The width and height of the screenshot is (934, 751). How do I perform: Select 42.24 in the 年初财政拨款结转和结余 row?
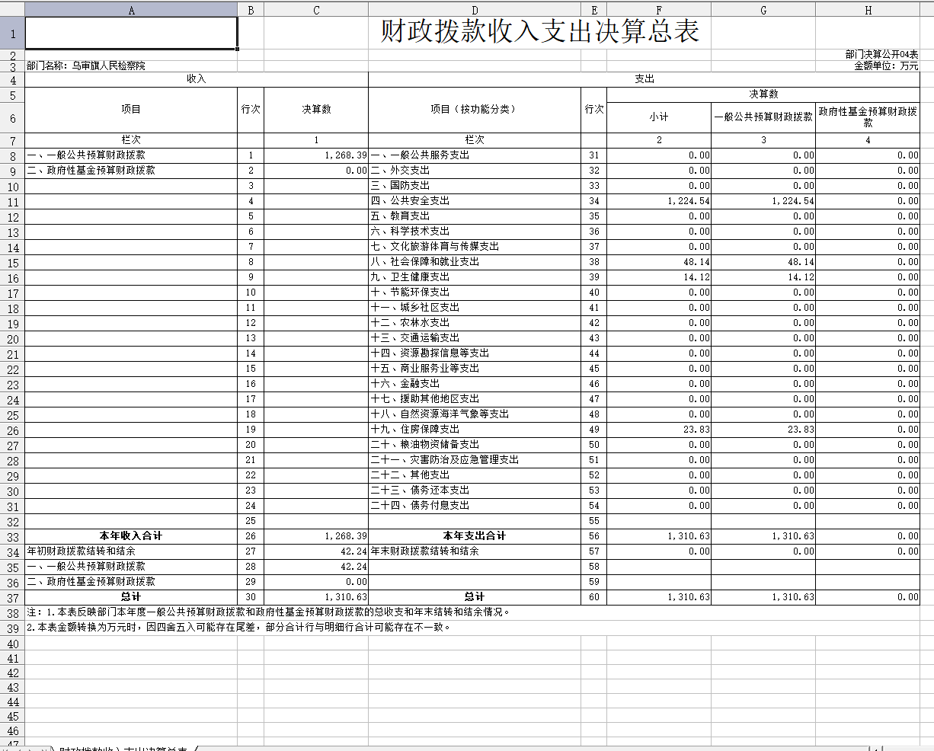[316, 551]
